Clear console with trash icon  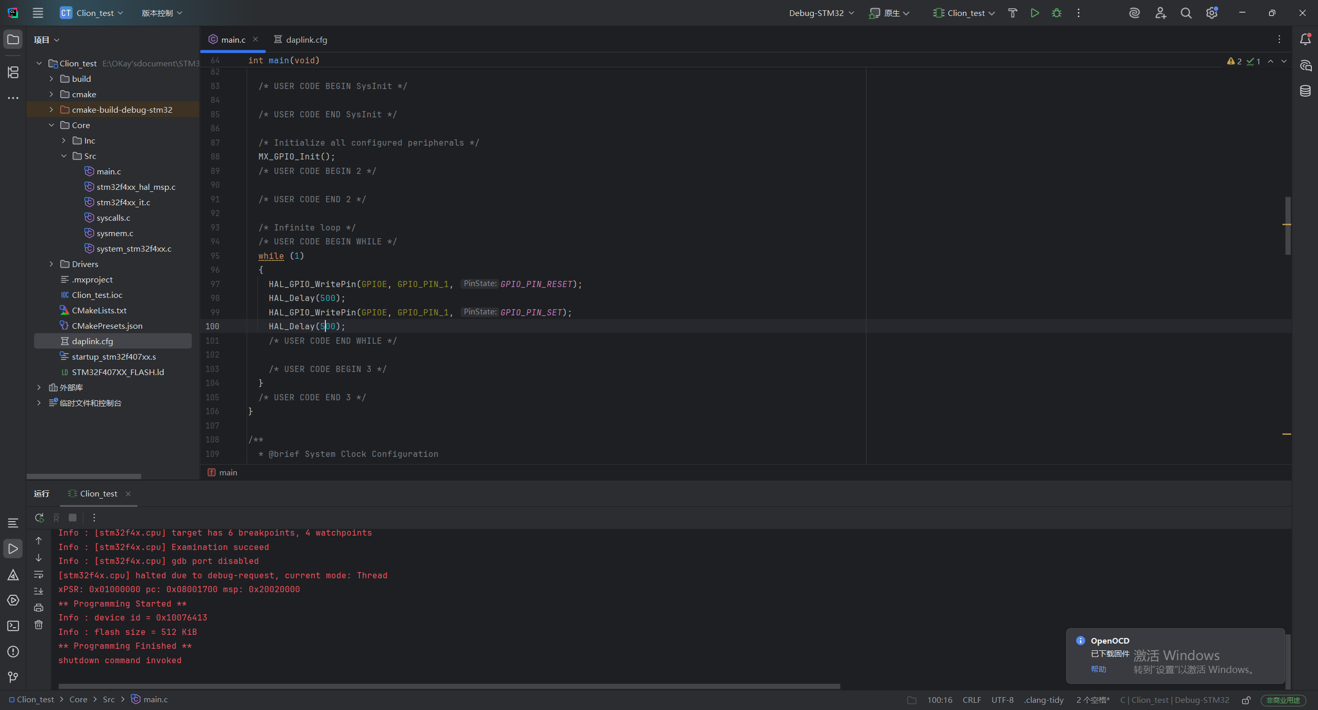click(x=39, y=625)
